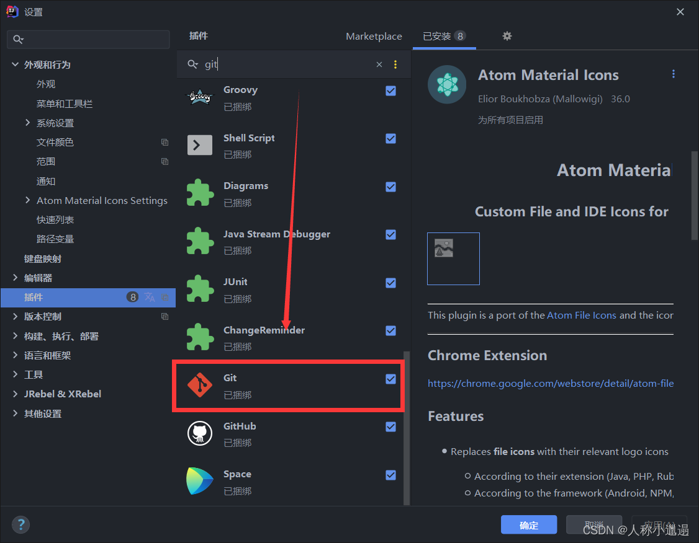Disable the JUnit plugin checkbox
The width and height of the screenshot is (699, 543).
click(x=390, y=283)
